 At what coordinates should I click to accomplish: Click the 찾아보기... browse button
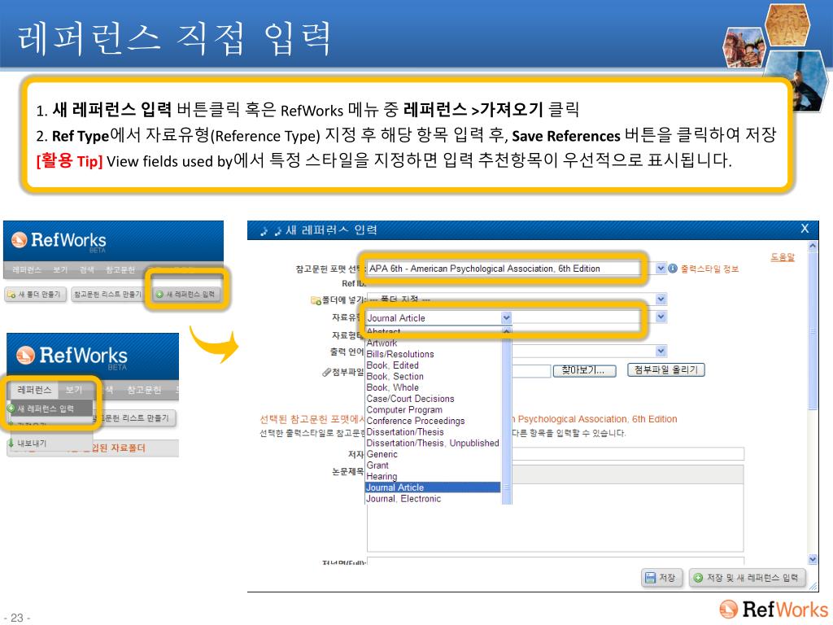584,370
